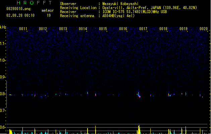The image size is (211, 134).
Task: Click the Receiving Location label
Action: point(78,8)
